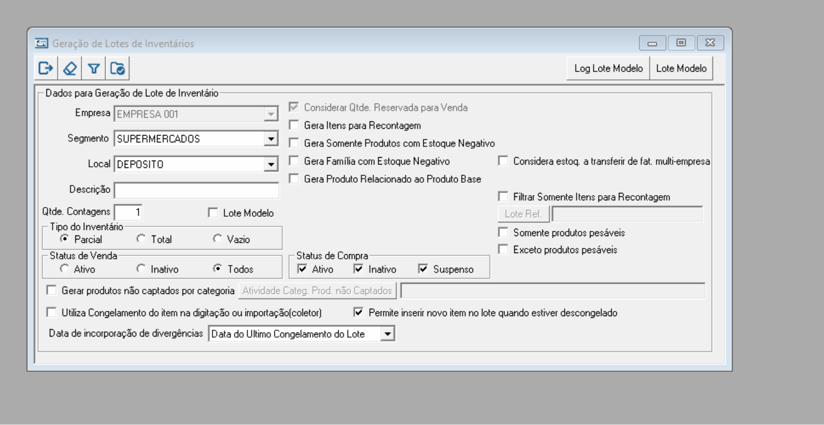Toggle Considerar Qtde. Reservada para Venda
Image resolution: width=824 pixels, height=425 pixels.
293,107
